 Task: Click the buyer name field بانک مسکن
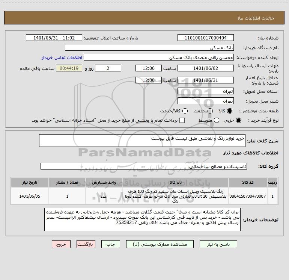[149, 47]
